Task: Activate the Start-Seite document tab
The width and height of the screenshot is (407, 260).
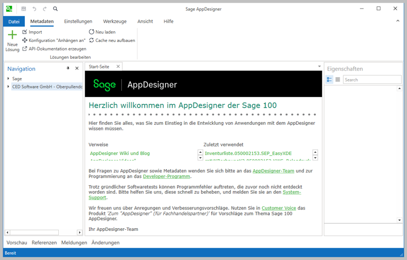Action: [99, 66]
